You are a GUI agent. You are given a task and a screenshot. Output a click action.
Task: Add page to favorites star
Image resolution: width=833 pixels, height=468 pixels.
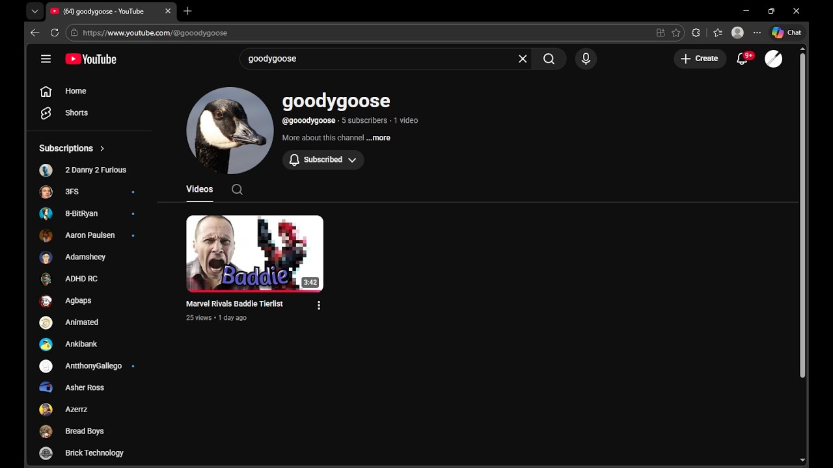click(x=676, y=32)
